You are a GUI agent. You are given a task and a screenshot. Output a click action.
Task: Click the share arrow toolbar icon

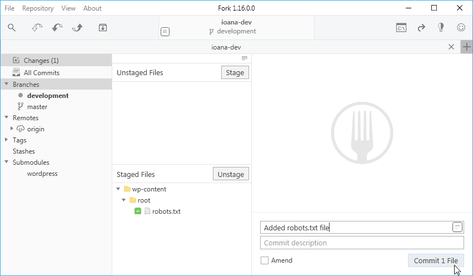pos(421,28)
